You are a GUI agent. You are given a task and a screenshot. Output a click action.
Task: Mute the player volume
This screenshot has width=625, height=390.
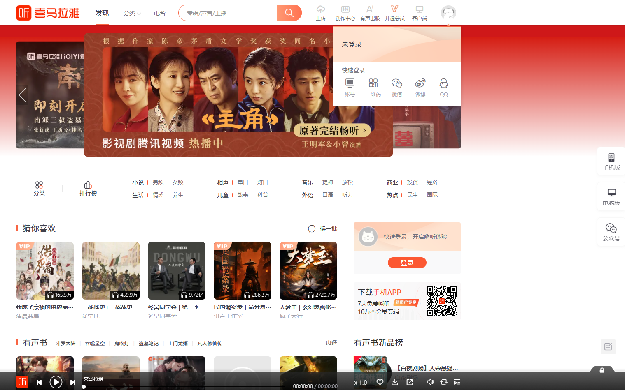[x=430, y=382]
